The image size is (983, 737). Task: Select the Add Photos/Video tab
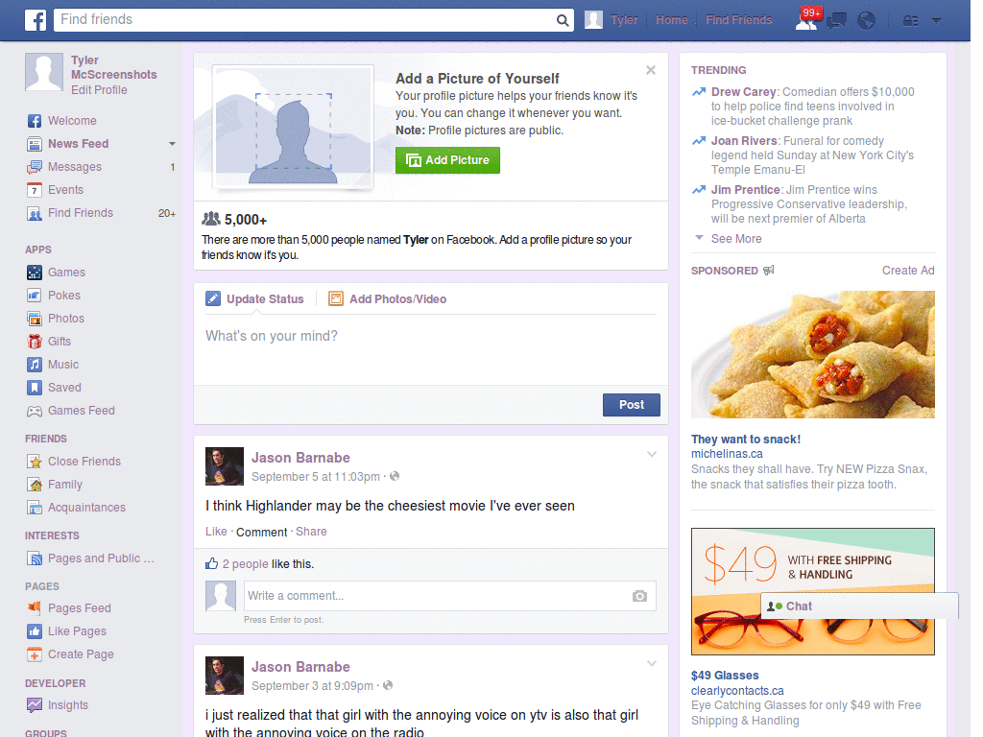click(x=388, y=299)
